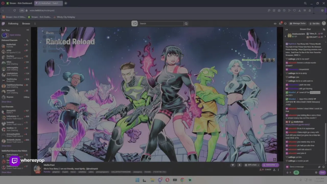Click the stream chat scrollbar
This screenshot has height=184, width=327.
pos(325,143)
